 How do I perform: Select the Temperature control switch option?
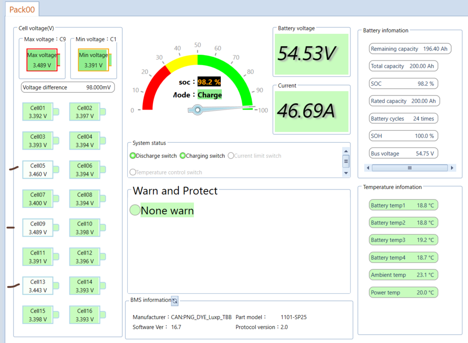point(132,172)
